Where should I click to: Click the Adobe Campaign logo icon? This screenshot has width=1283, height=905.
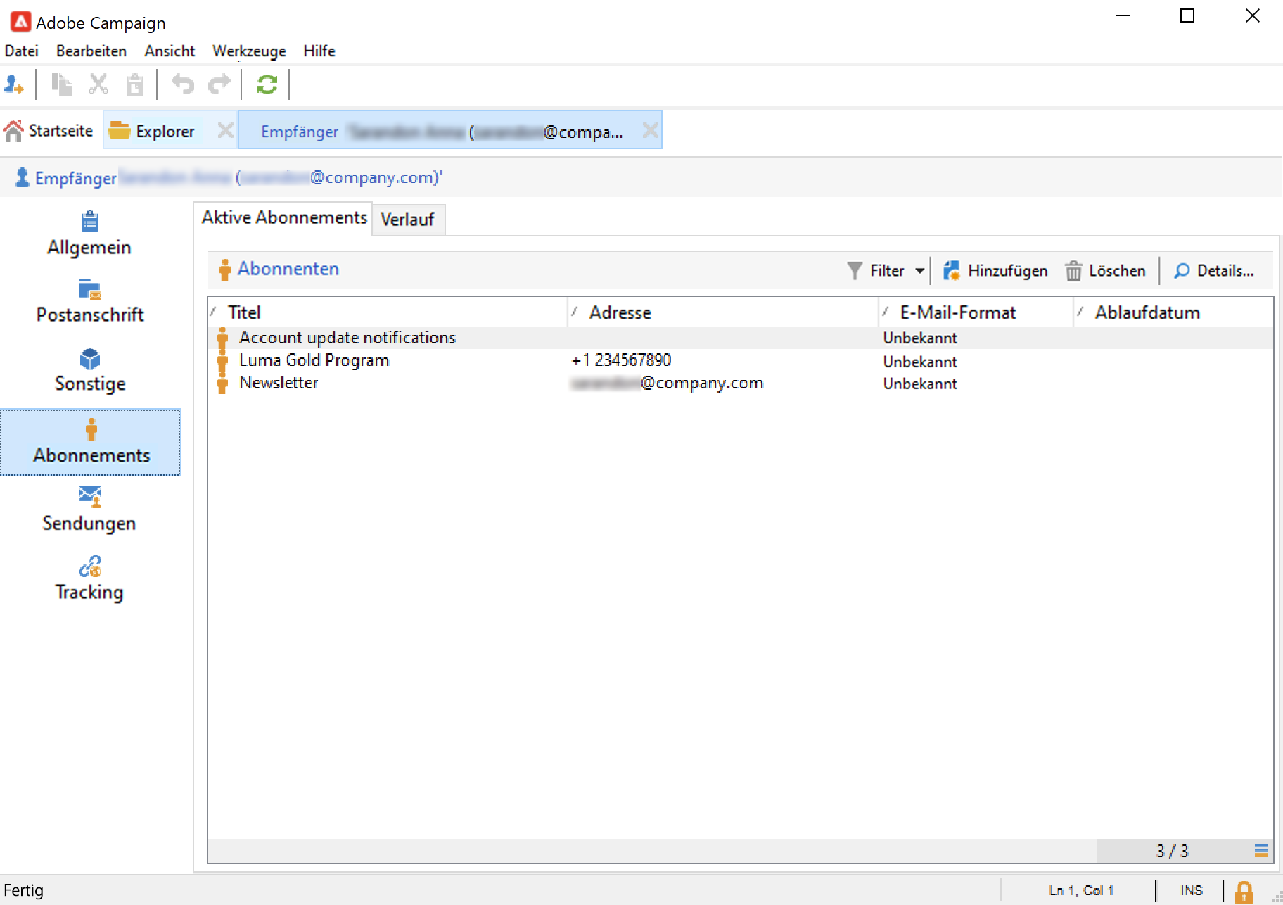[x=20, y=22]
